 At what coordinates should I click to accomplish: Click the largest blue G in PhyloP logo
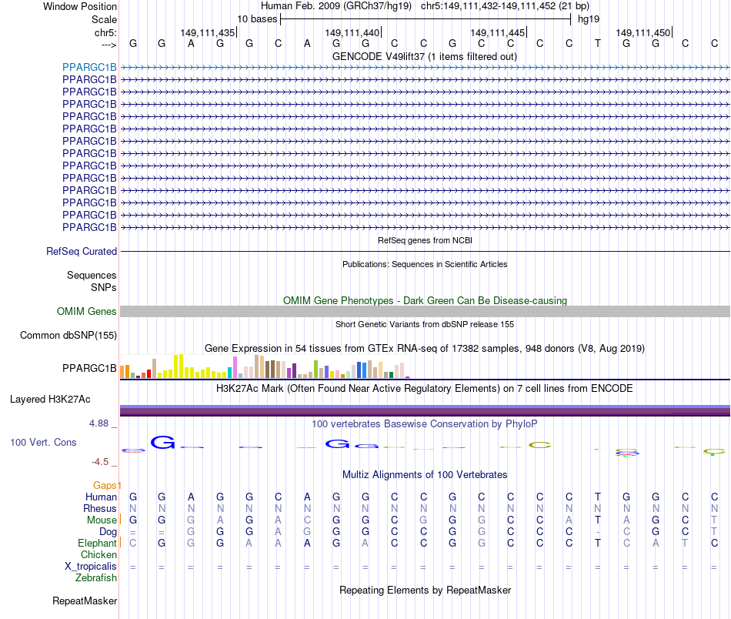click(162, 442)
